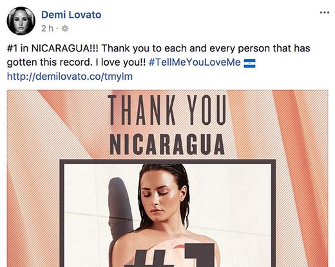Image resolution: width=335 pixels, height=267 pixels.
Task: Open the #TellMeYouLoveMe hashtag
Action: point(195,62)
